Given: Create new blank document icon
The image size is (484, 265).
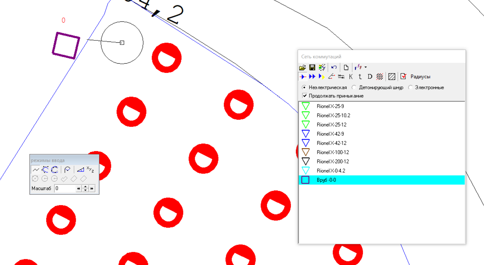Looking at the screenshot, I should pyautogui.click(x=346, y=67).
